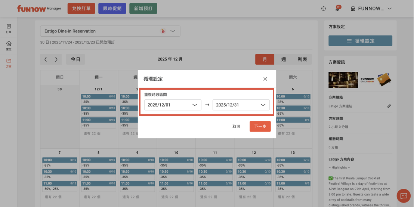Select the 方案 plans sidebar icon
Image resolution: width=414 pixels, height=207 pixels.
click(9, 63)
